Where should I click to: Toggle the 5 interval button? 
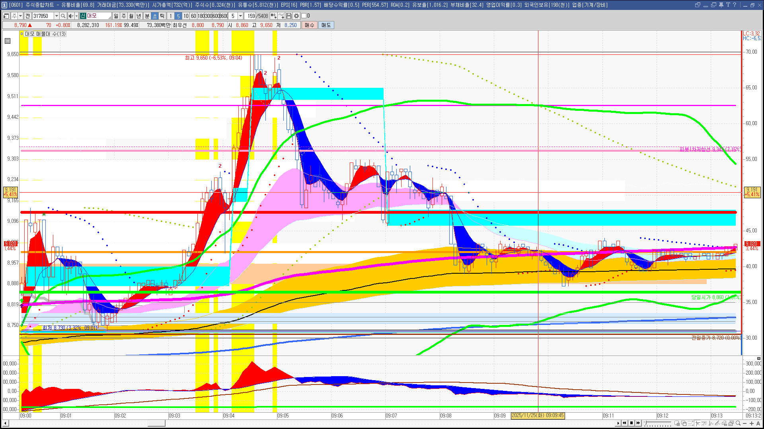[x=178, y=16]
